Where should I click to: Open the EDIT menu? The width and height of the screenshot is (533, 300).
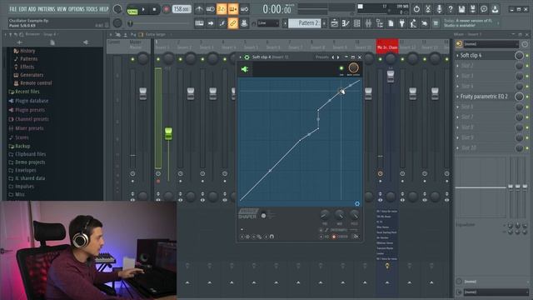pyautogui.click(x=22, y=9)
